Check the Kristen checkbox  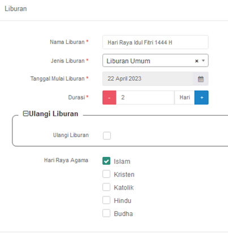(x=106, y=174)
